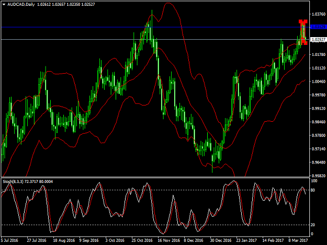Click the current price label 1.02527
Screen dimensions: 327x245
318,39
